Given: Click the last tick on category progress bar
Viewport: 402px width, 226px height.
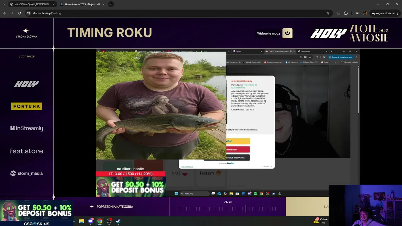Looking at the screenshot, I should point(276,208).
